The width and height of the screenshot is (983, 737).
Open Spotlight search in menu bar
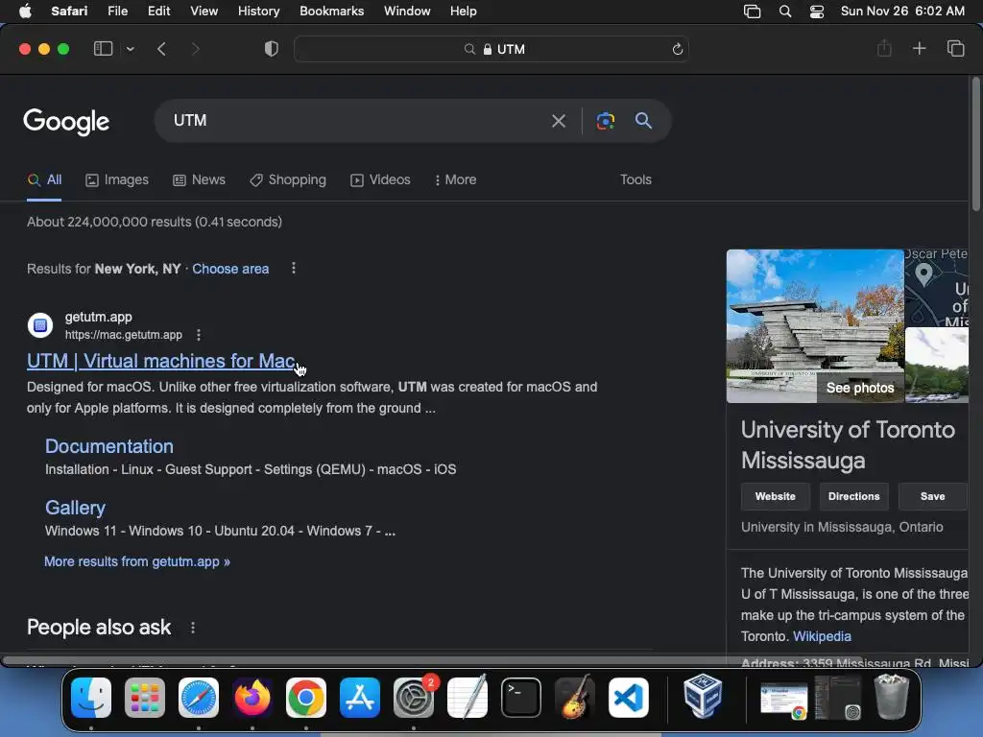tap(785, 12)
